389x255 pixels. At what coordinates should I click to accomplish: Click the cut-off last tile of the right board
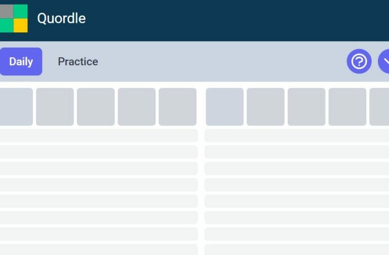379,107
